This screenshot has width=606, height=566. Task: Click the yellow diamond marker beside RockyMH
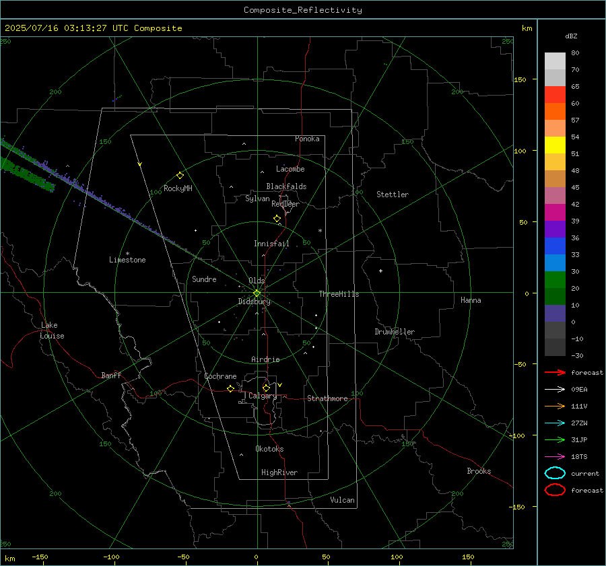[x=180, y=176]
